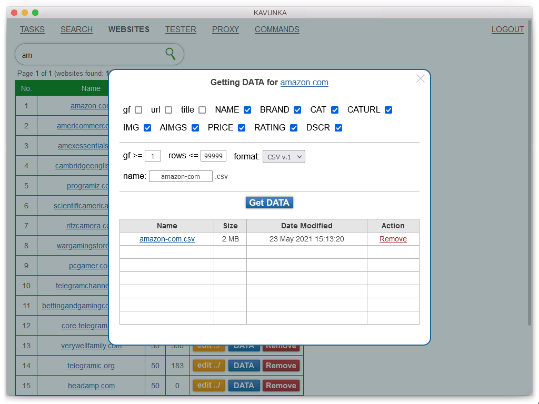Open the core.telegram website link
Screen dimensions: 539x404
pos(85,326)
